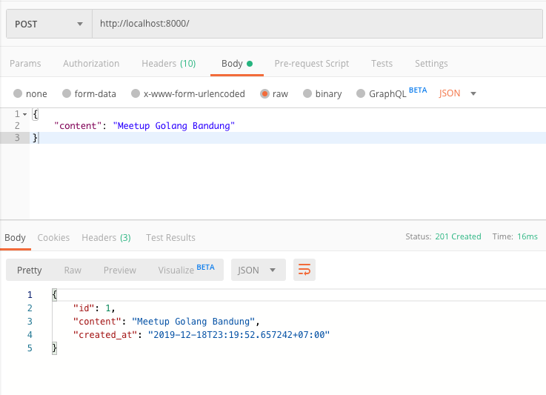Viewport: 546px width, 395px height.
Task: Open the Visualize BETA response view
Action: tap(185, 270)
